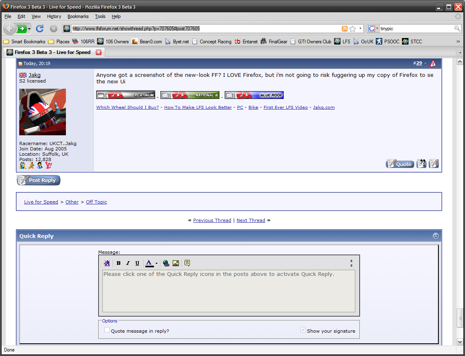Open the View menu
This screenshot has width=465, height=356.
(x=36, y=17)
